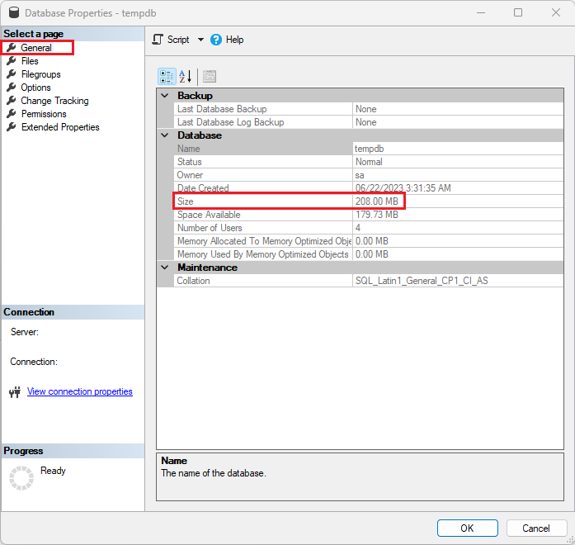The height and width of the screenshot is (545, 575).
Task: Click the wrench icon beside Filegroups
Action: (x=12, y=73)
